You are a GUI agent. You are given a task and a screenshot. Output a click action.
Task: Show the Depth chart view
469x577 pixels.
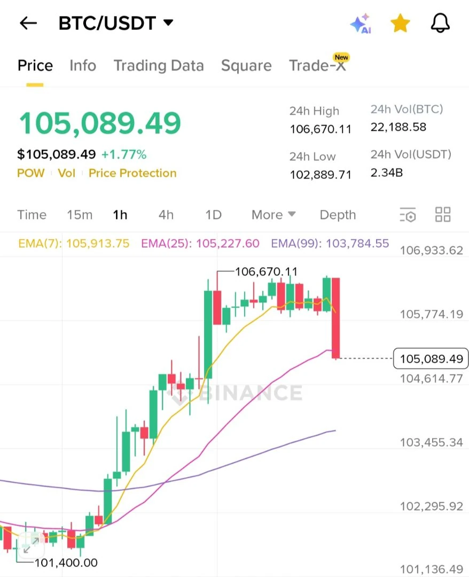point(338,215)
